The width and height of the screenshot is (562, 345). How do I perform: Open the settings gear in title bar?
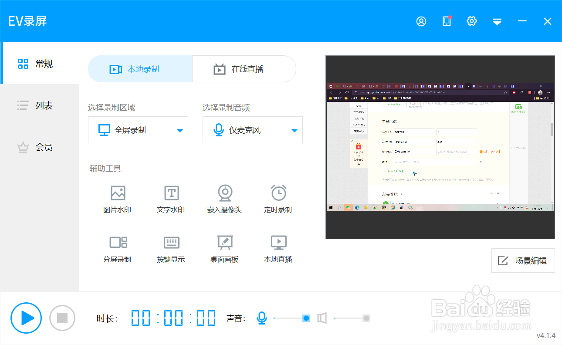point(471,21)
